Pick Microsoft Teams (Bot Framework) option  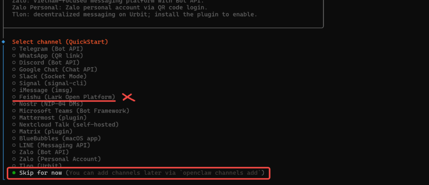tap(71, 111)
